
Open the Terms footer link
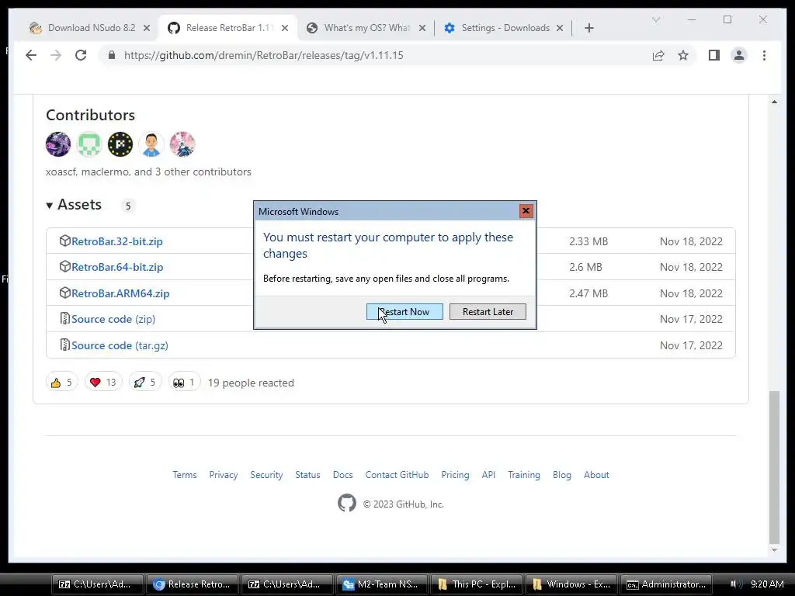(185, 475)
